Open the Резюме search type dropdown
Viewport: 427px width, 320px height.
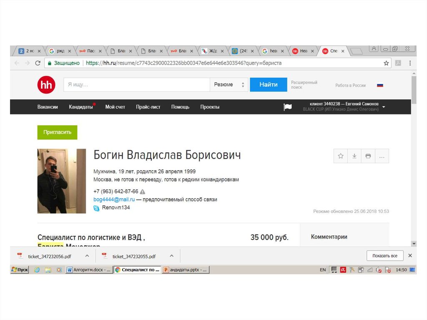point(229,85)
